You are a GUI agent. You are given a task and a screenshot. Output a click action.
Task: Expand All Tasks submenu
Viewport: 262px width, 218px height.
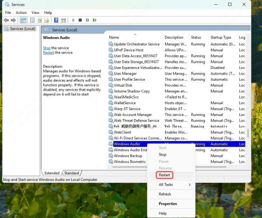click(171, 184)
